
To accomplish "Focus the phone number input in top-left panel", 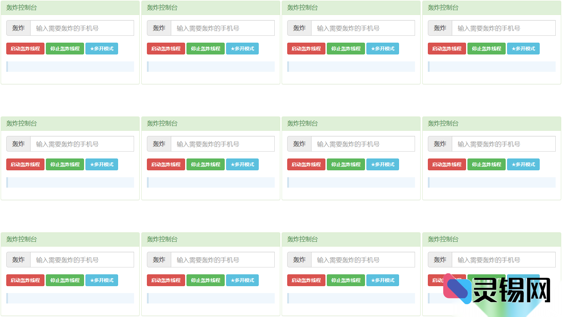I will [82, 28].
